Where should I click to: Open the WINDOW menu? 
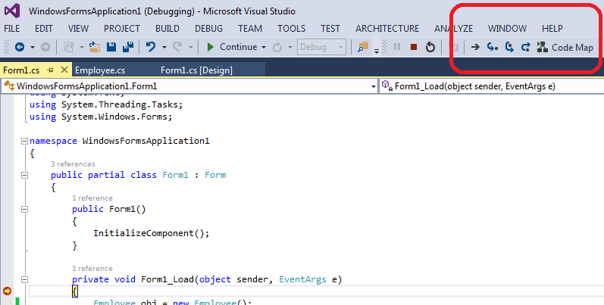coord(507,29)
